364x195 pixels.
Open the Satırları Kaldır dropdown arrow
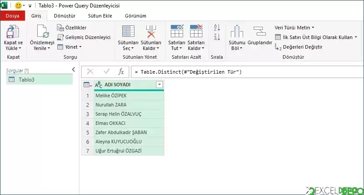tap(203, 49)
